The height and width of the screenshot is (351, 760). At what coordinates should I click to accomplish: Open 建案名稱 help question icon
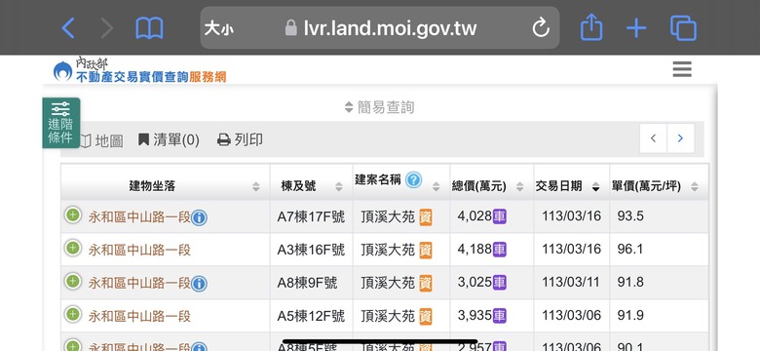tap(413, 179)
